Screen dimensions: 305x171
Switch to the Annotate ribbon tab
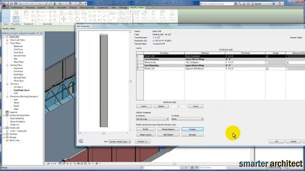pos(61,8)
